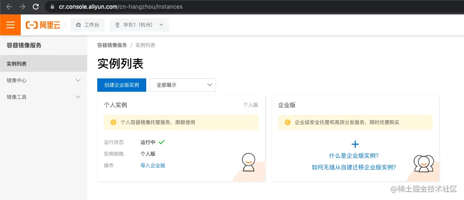The image size is (464, 200).
Task: Click the 导入企业版 link
Action: (x=153, y=166)
